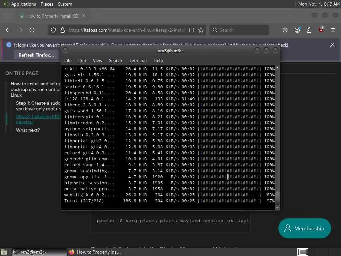Click the terminal scrollbar thumb
341x256 pixels.
(x=277, y=198)
